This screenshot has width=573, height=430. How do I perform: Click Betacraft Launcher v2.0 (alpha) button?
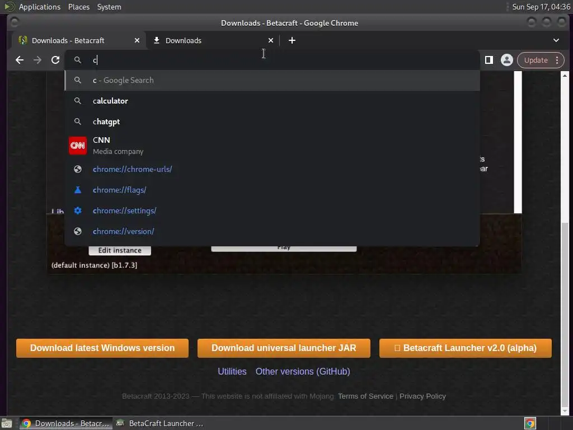465,348
